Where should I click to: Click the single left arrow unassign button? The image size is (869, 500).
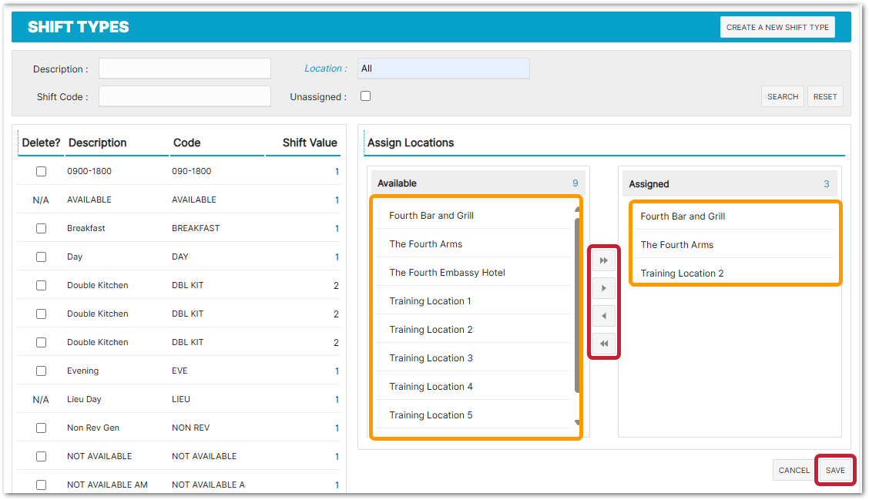pos(604,316)
